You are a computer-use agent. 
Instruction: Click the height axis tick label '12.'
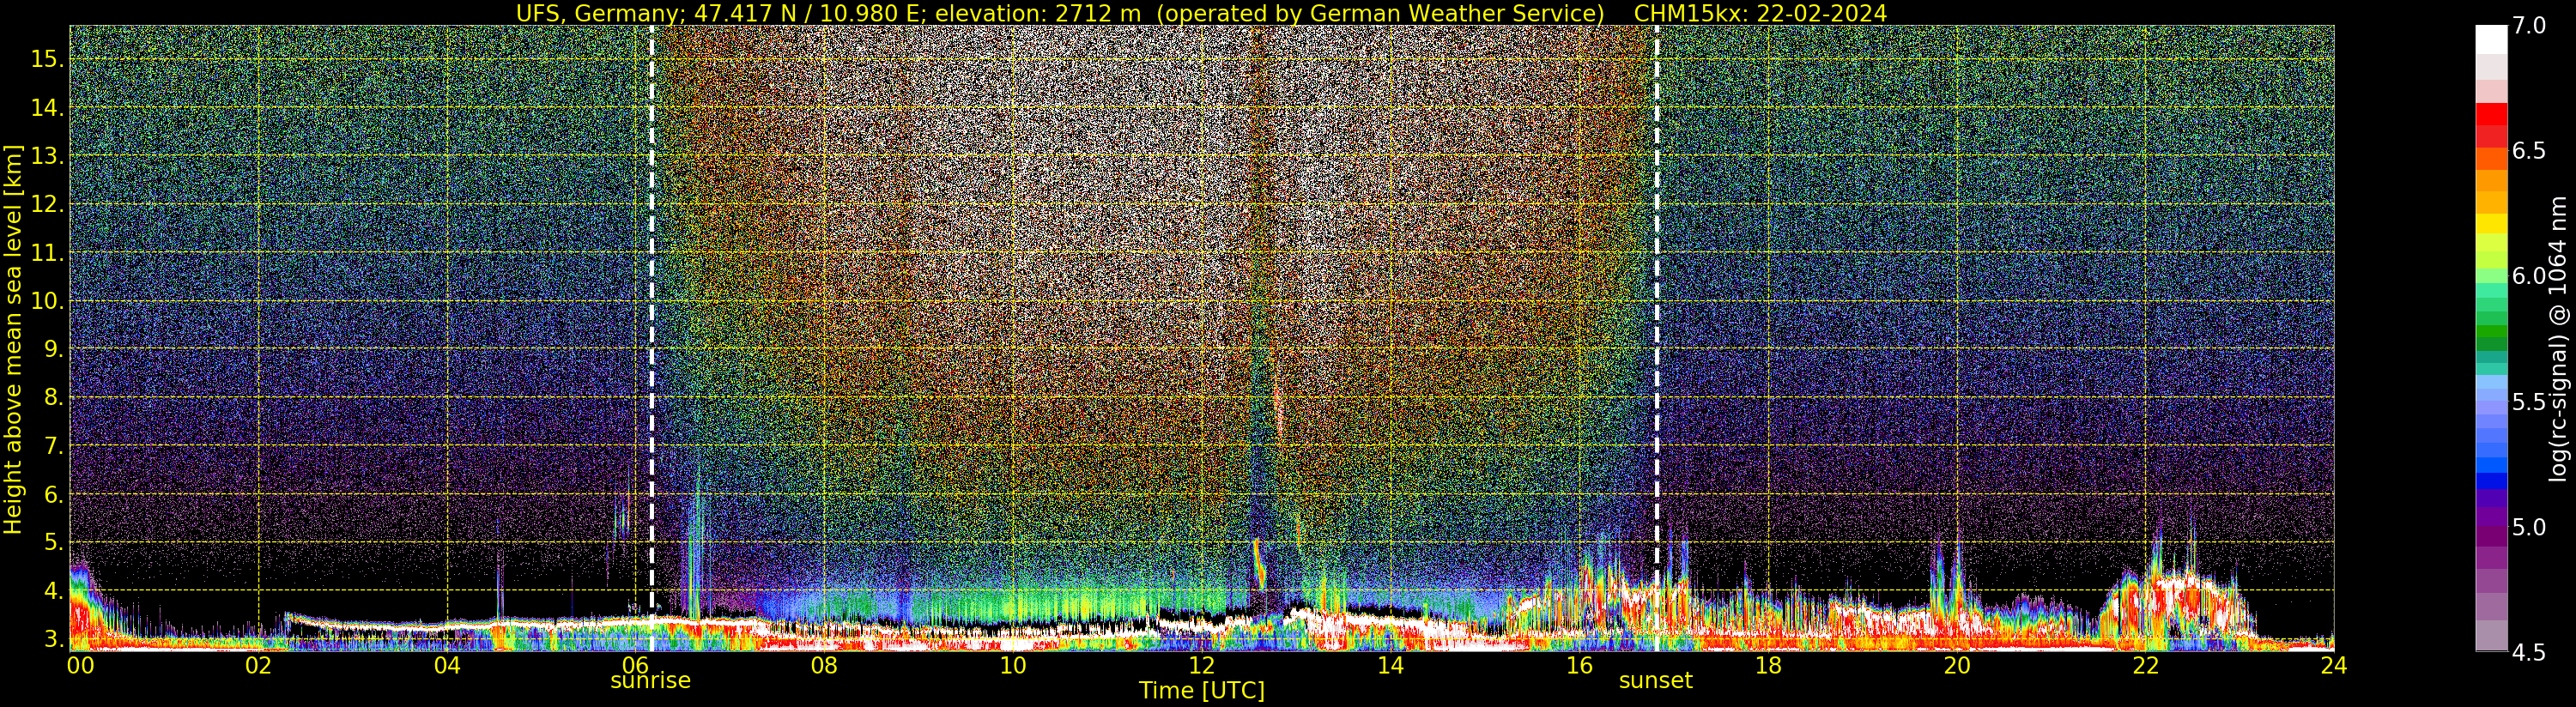pyautogui.click(x=47, y=204)
